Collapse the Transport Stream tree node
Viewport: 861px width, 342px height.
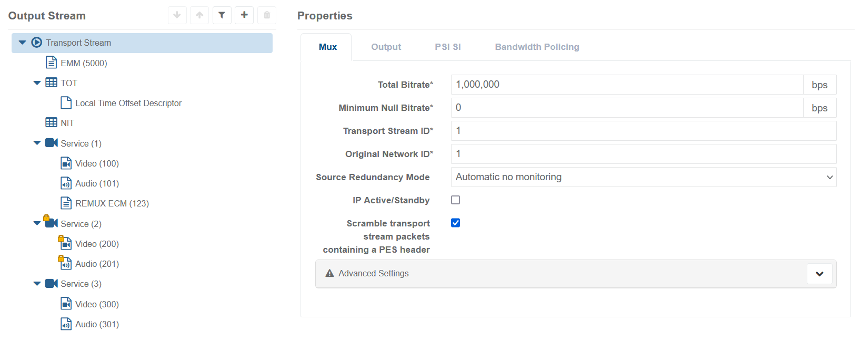(x=22, y=43)
